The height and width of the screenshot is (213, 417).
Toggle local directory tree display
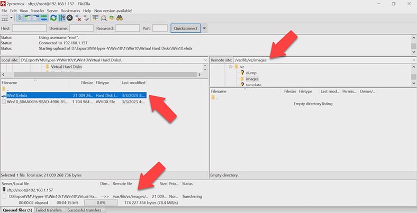[28, 18]
